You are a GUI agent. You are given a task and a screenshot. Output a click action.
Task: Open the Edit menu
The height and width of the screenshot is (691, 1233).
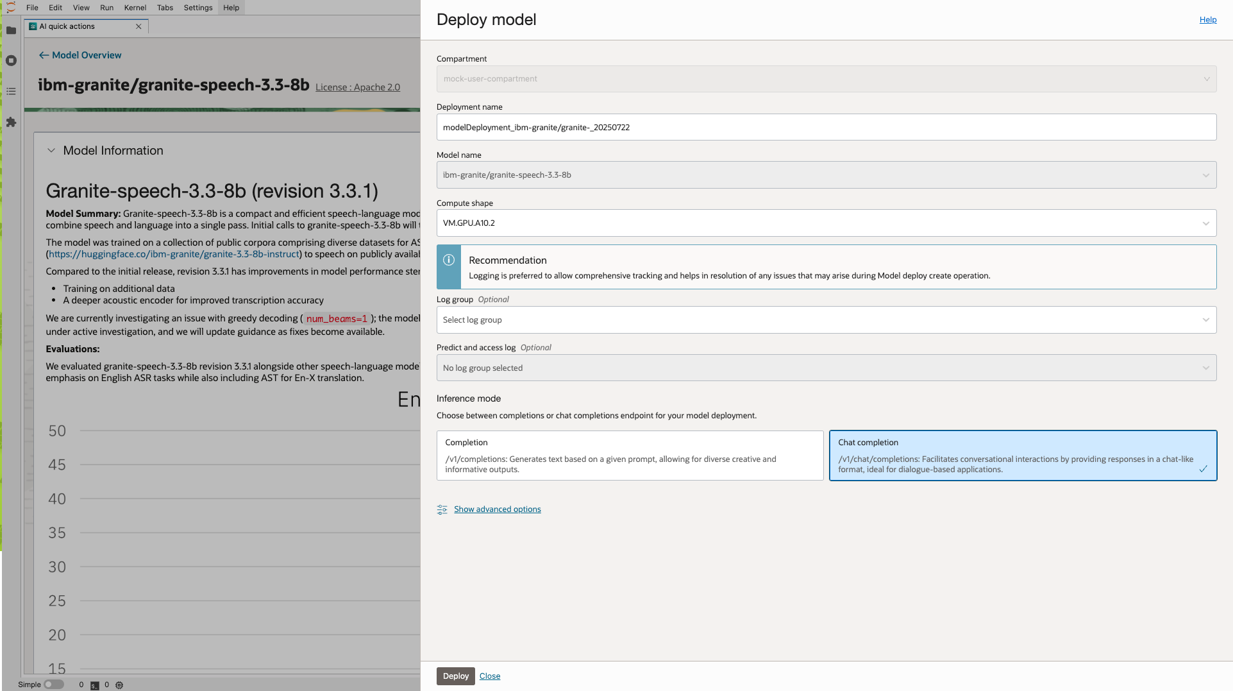[56, 8]
